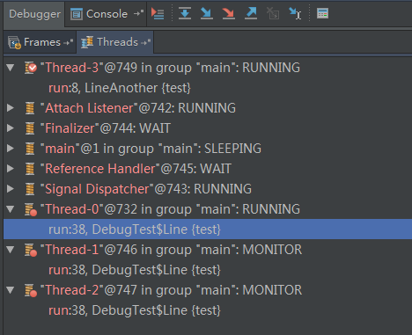Select run:38 frame under Thread-2
Viewport: 412px width, 335px height.
click(208, 310)
